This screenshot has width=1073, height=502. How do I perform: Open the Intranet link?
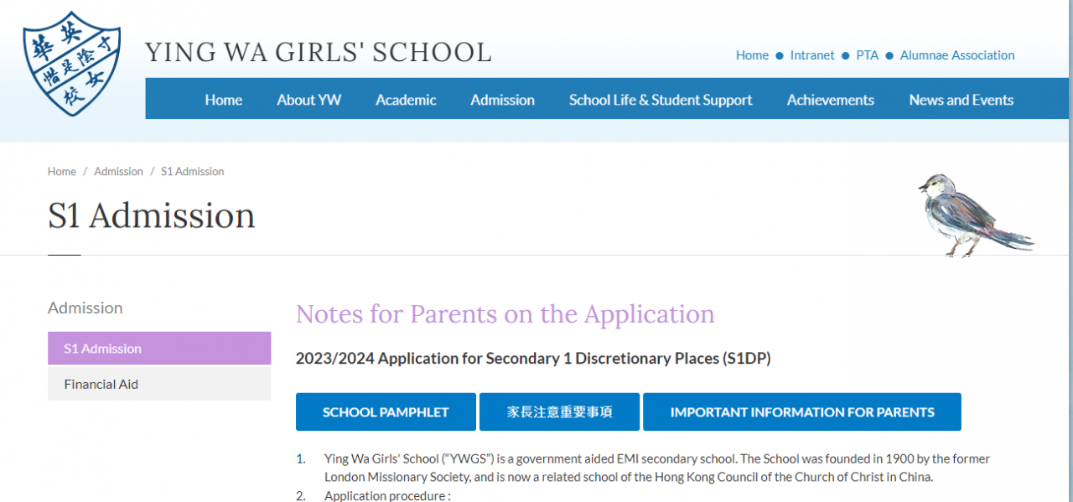(812, 55)
